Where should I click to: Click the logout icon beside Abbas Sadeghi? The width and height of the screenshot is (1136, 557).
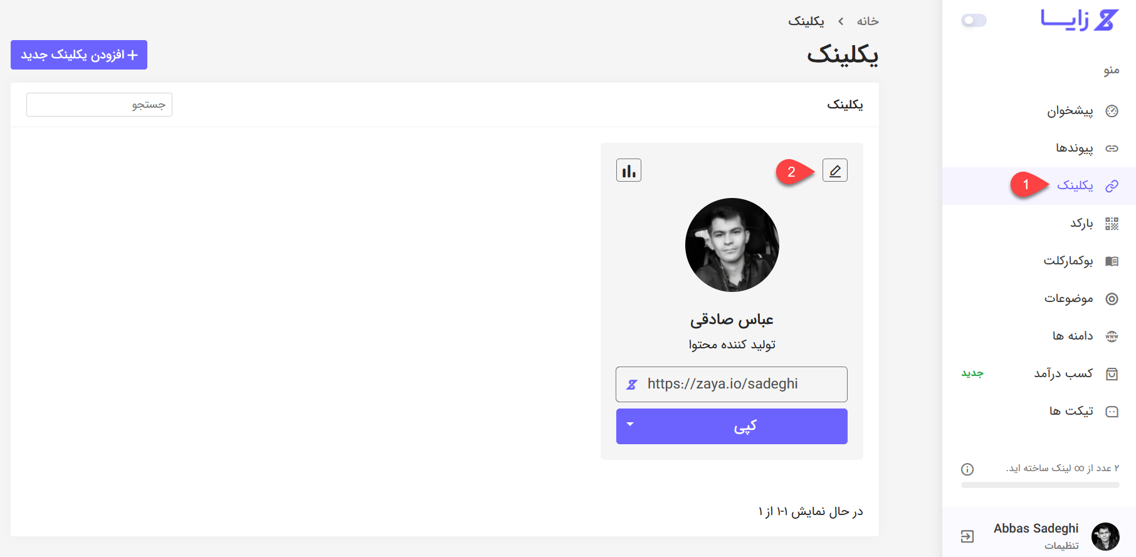pyautogui.click(x=967, y=536)
